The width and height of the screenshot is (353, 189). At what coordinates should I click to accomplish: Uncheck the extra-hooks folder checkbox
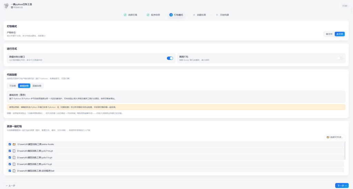(10, 144)
